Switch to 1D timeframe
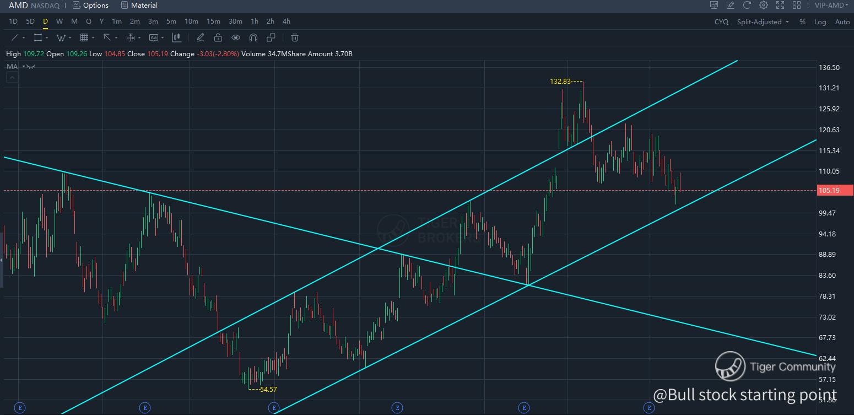 pyautogui.click(x=14, y=21)
